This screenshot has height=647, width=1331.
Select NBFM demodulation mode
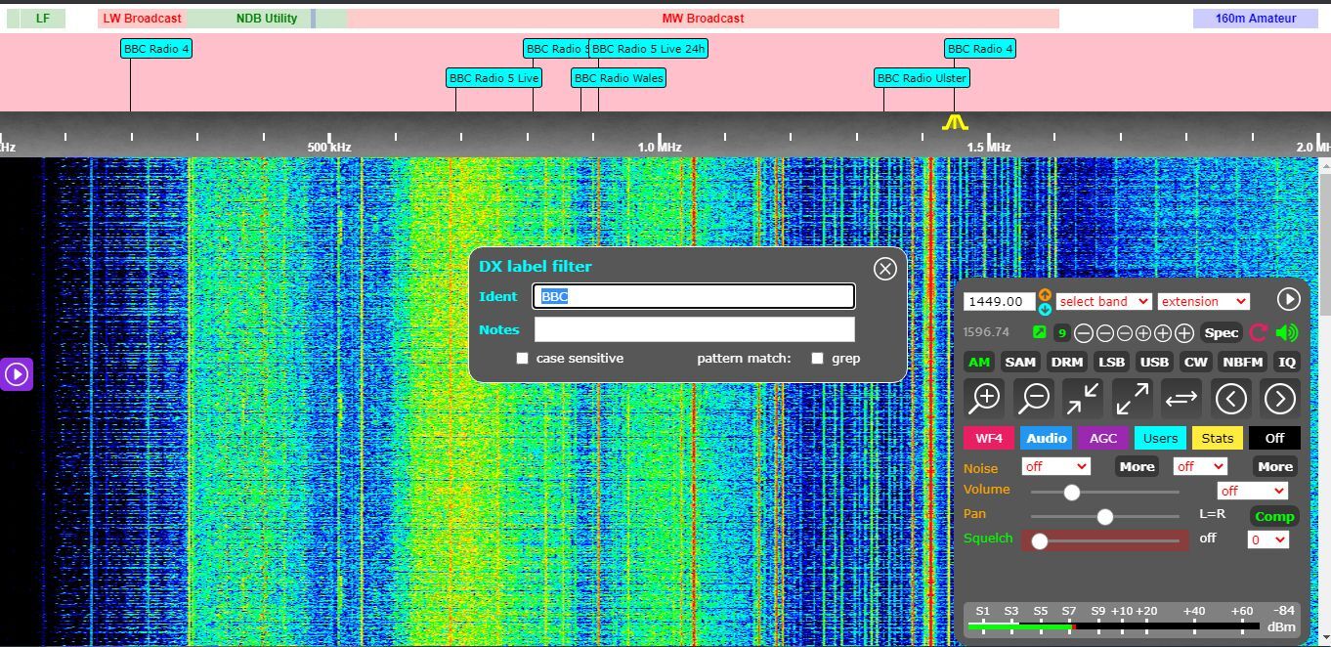click(1243, 362)
